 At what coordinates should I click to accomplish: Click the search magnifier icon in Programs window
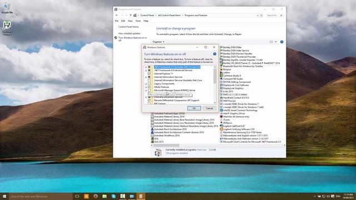pos(281,16)
